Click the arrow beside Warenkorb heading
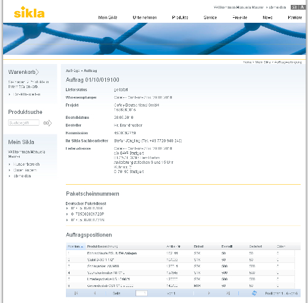Screen dimensions: 308x303 coord(37,72)
